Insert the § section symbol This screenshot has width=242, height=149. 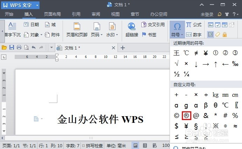(x=196, y=126)
